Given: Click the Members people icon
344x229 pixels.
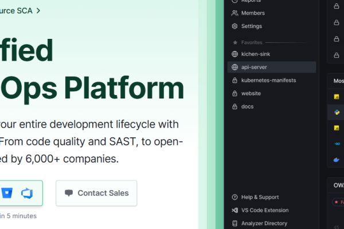Looking at the screenshot, I should (234, 13).
